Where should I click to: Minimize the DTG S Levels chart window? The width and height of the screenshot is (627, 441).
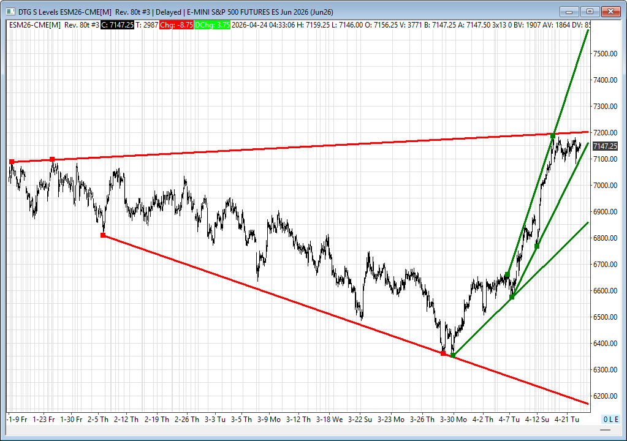coord(569,12)
